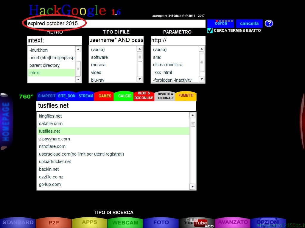
Task: Select nitroflare.com in the site list
Action: 113,146
